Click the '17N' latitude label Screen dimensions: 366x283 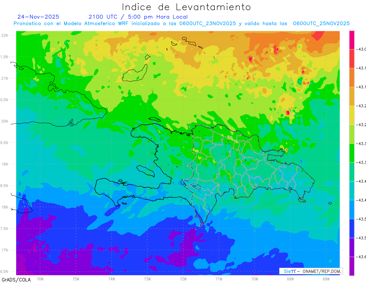[x=4, y=250]
